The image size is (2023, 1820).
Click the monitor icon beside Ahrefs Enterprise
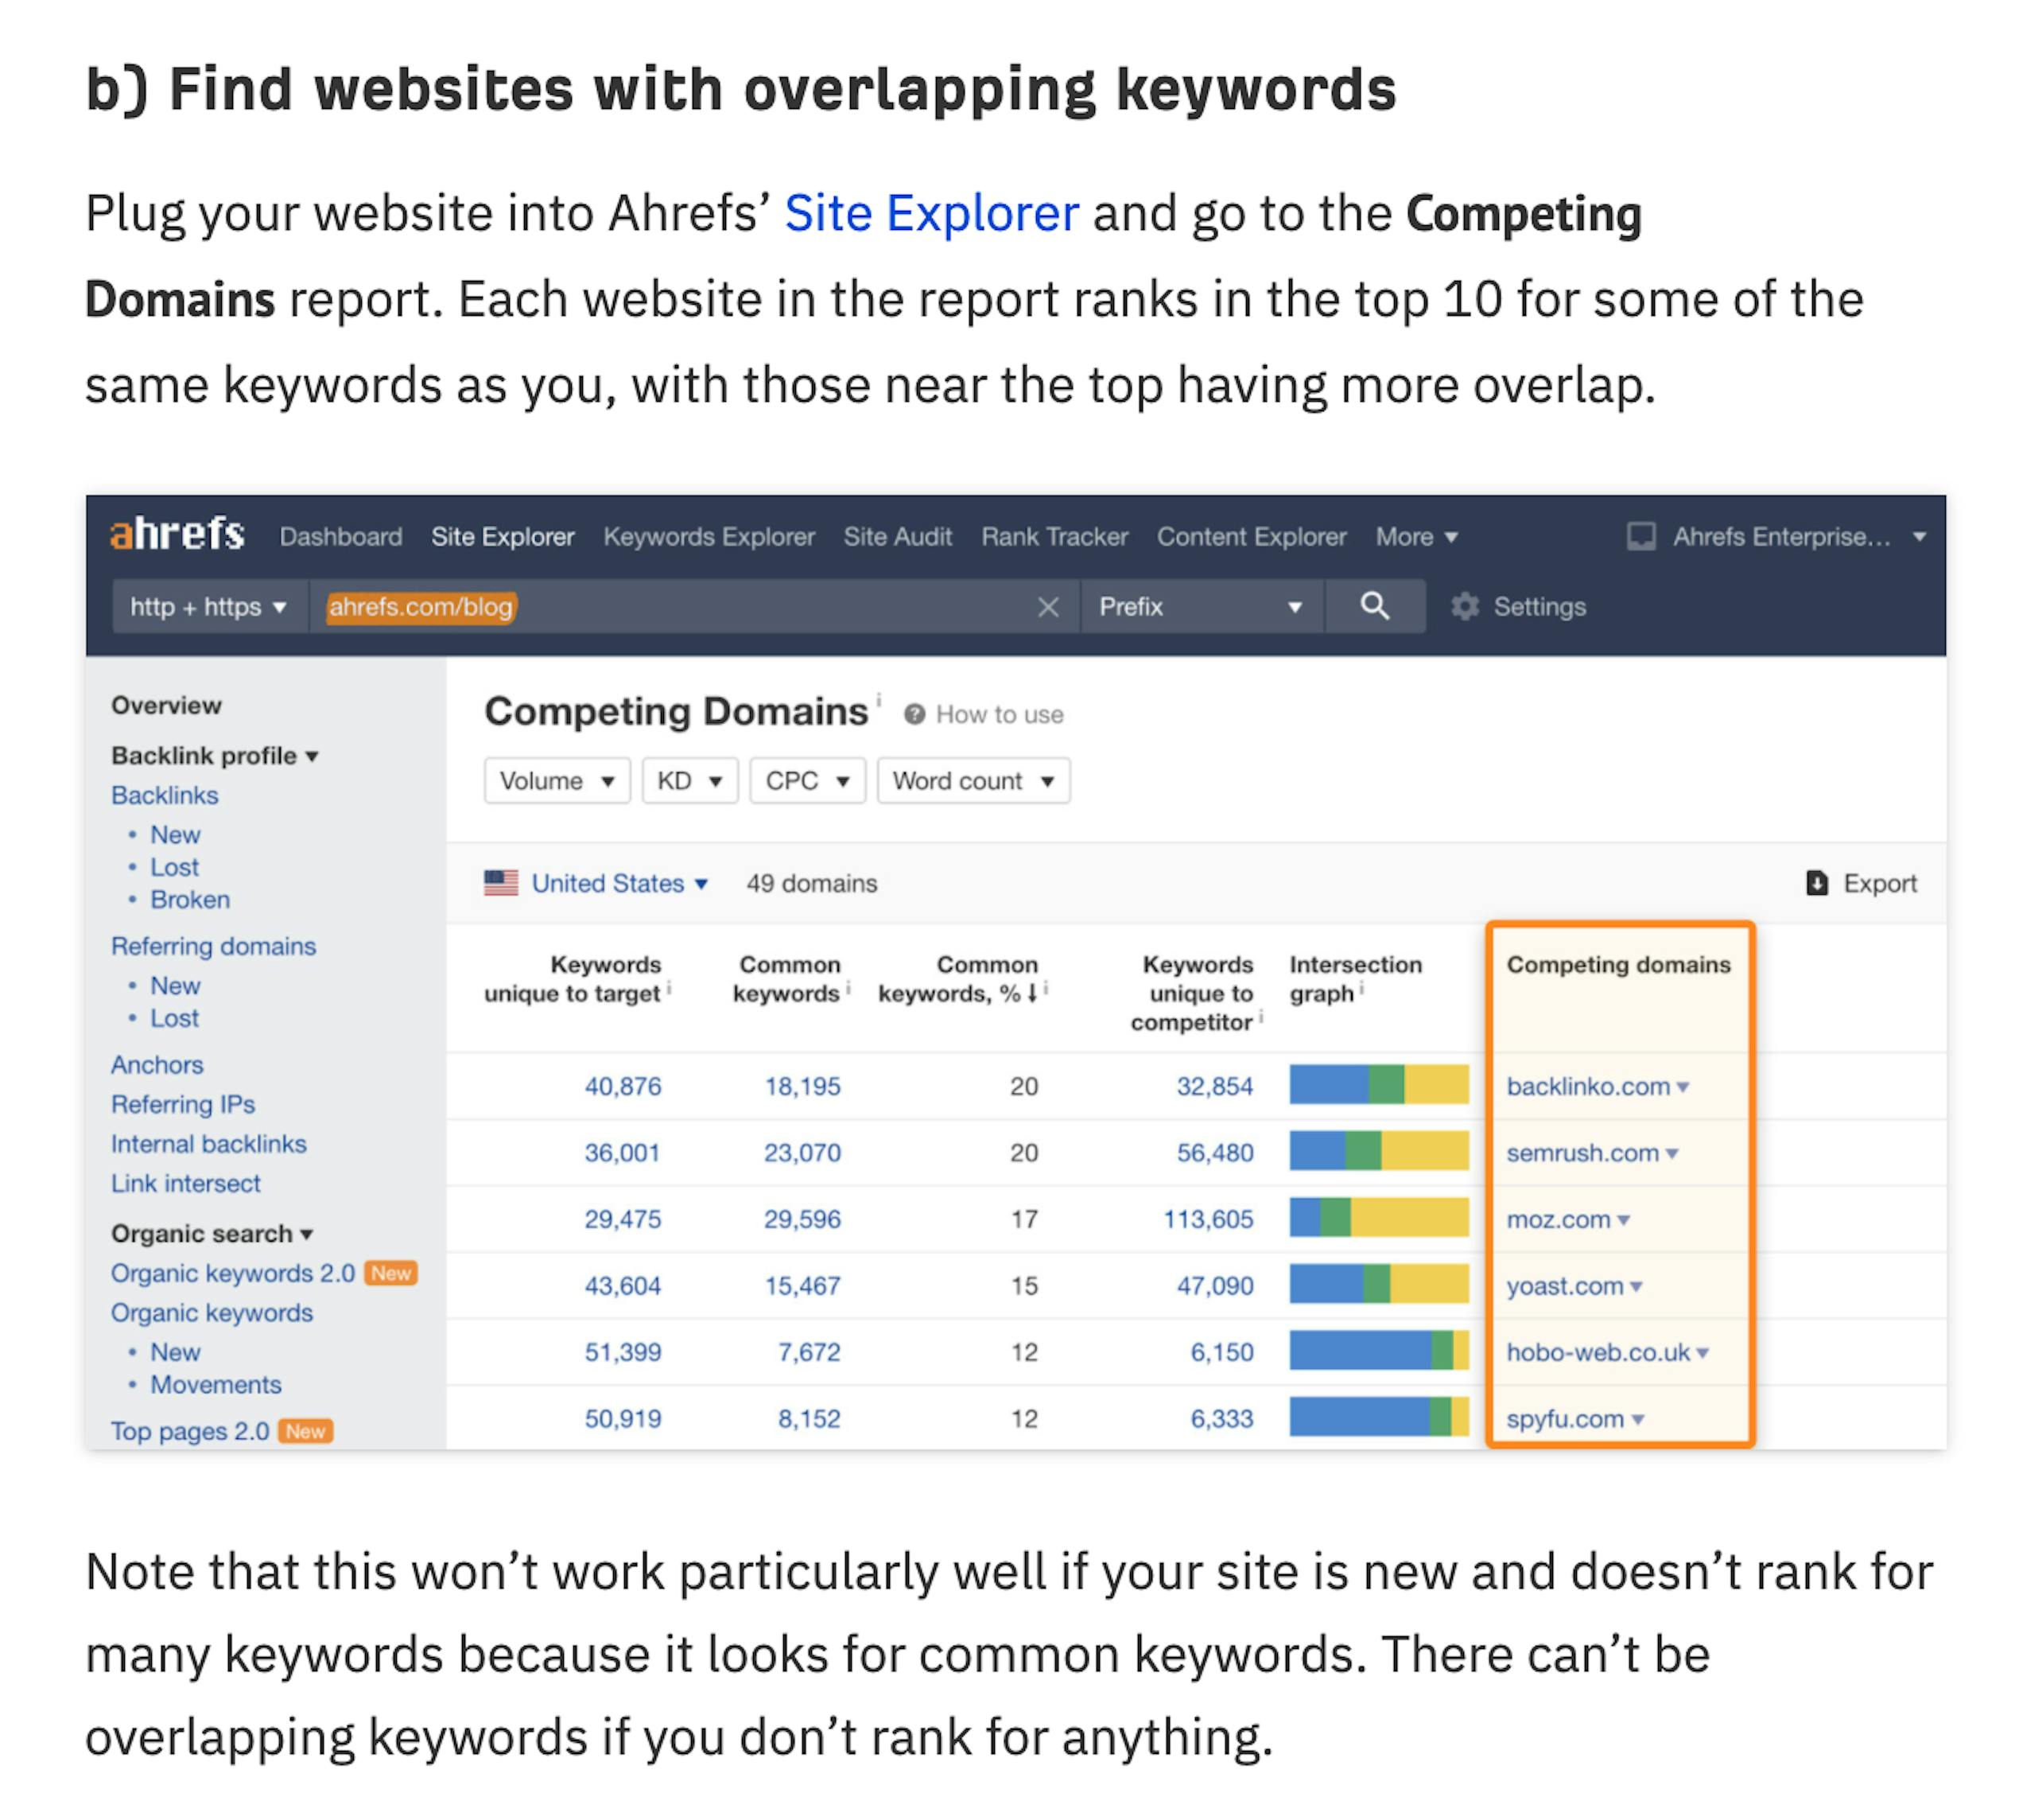coord(1641,537)
